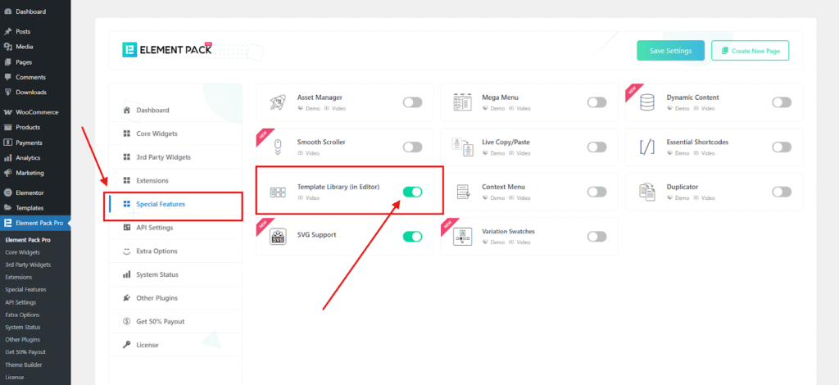Viewport: 839px width, 385px height.
Task: Click the API Settings panel icon
Action: coord(127,228)
